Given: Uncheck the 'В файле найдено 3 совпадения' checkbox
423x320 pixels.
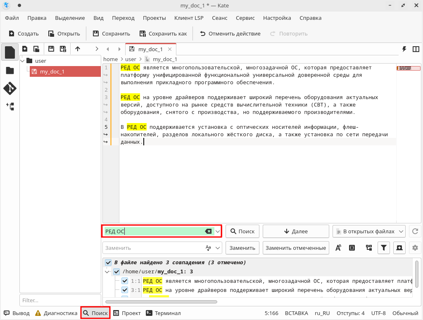Looking at the screenshot, I should point(108,263).
